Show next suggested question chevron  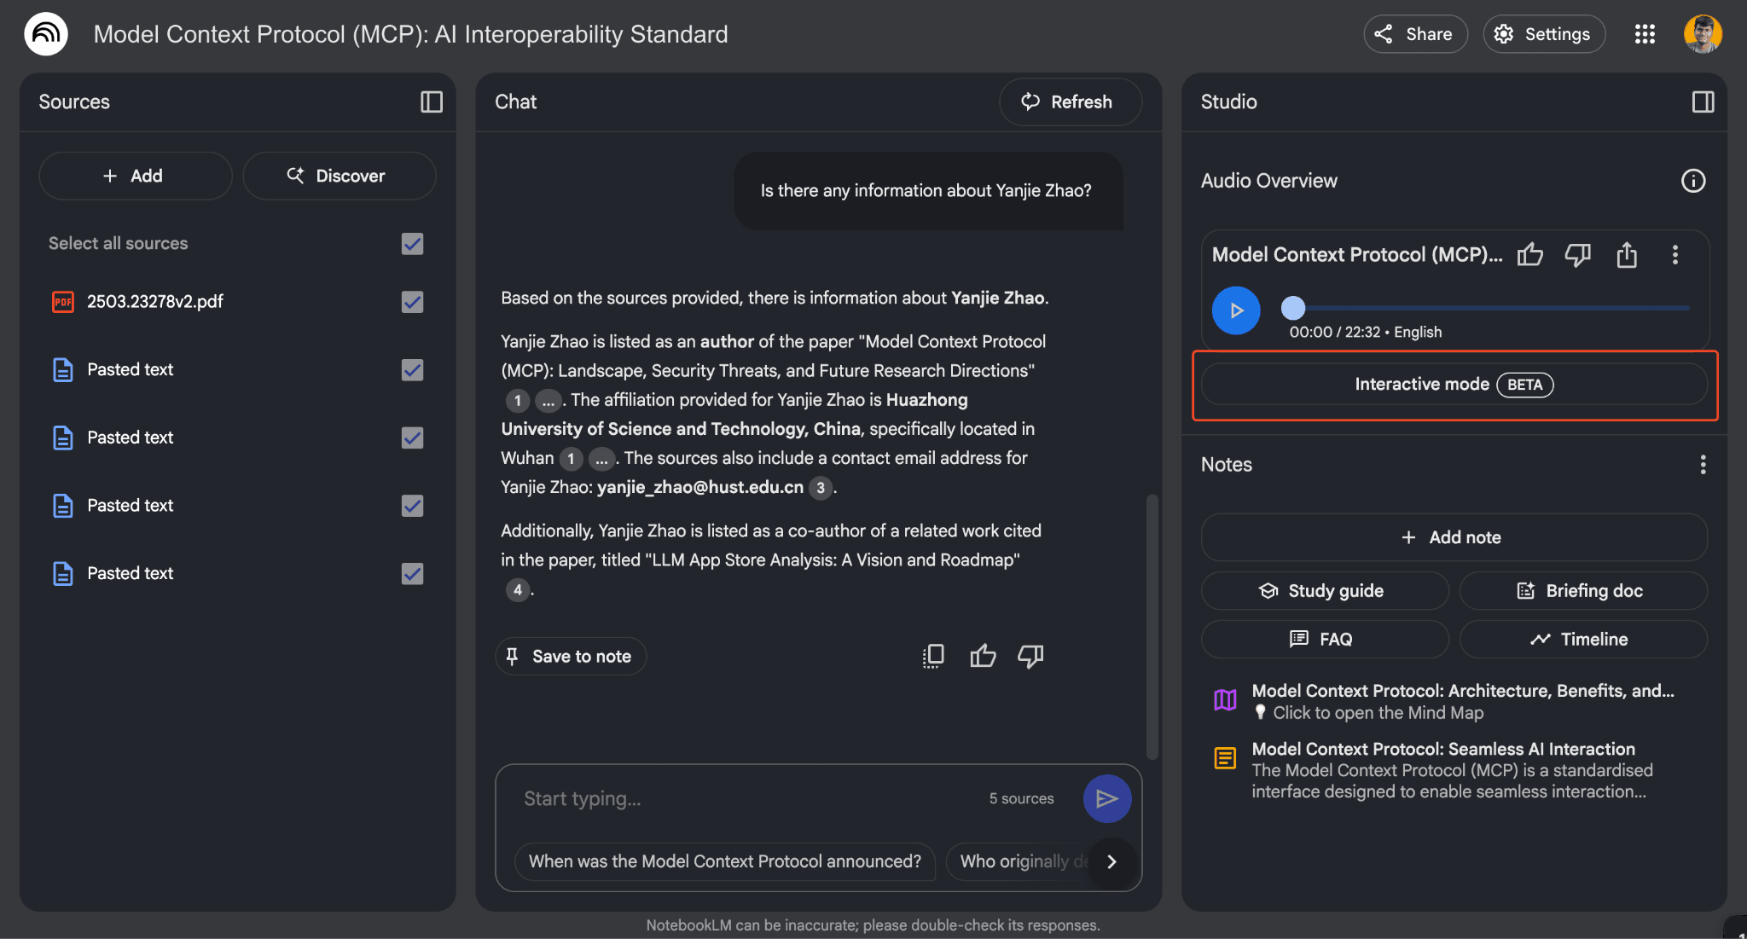click(1111, 861)
